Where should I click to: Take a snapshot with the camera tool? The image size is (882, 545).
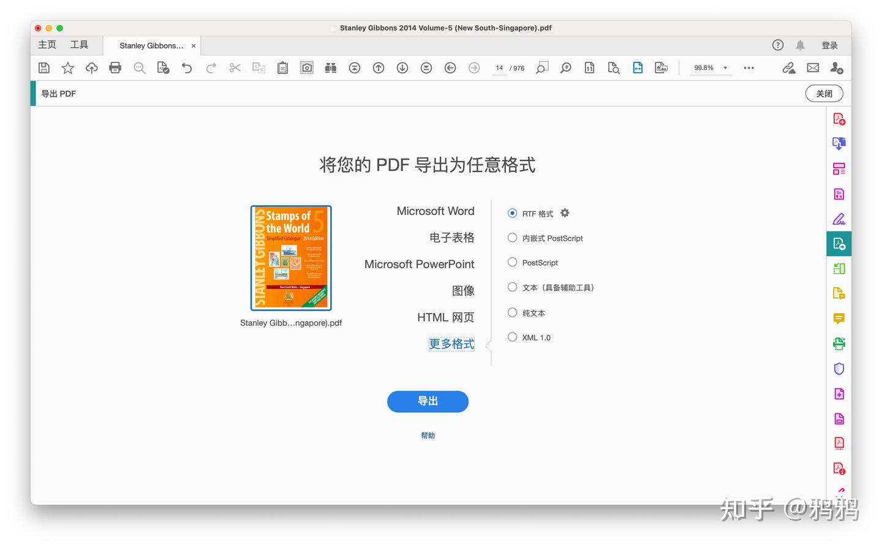tap(306, 67)
